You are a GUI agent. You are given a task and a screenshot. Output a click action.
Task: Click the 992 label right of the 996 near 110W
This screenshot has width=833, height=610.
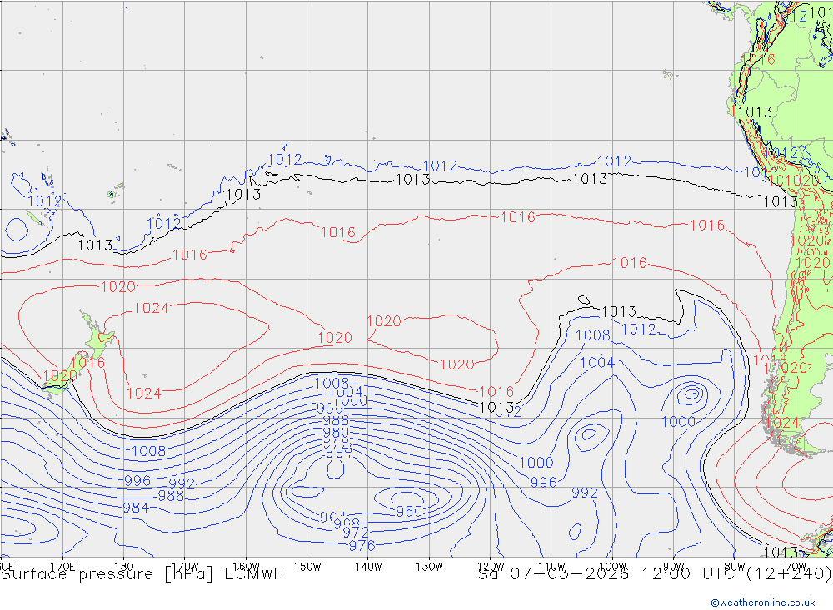click(585, 493)
